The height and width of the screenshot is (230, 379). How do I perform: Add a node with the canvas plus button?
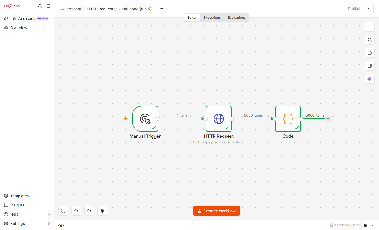[x=370, y=27]
